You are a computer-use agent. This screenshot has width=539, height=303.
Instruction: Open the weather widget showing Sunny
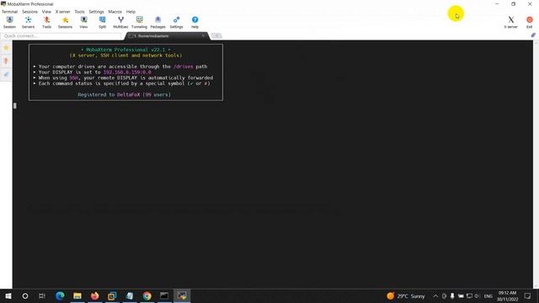[406, 295]
